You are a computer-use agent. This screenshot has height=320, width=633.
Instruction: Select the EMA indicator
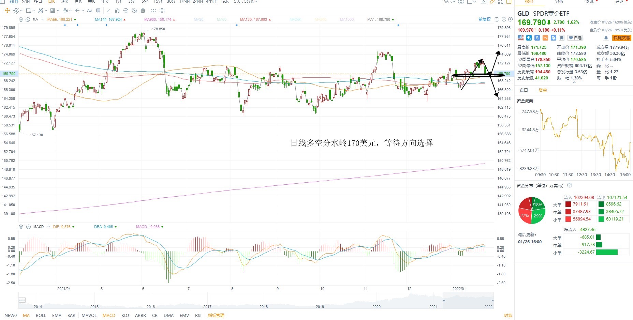[x=57, y=316]
